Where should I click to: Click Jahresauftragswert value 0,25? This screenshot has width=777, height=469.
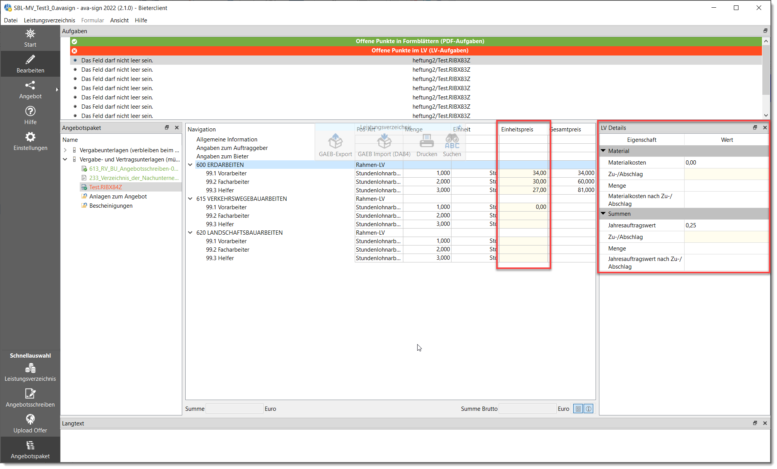[726, 225]
